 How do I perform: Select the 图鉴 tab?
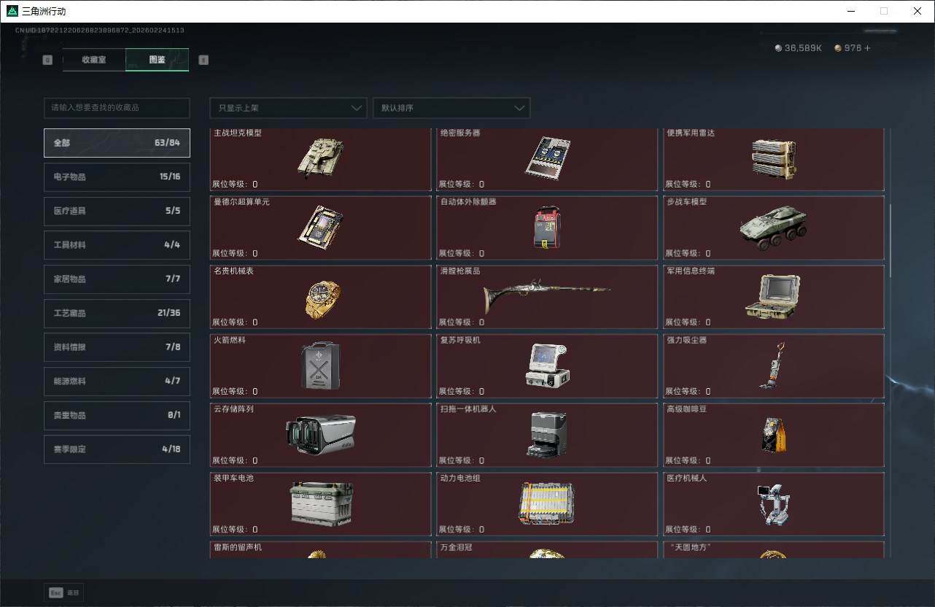(157, 60)
